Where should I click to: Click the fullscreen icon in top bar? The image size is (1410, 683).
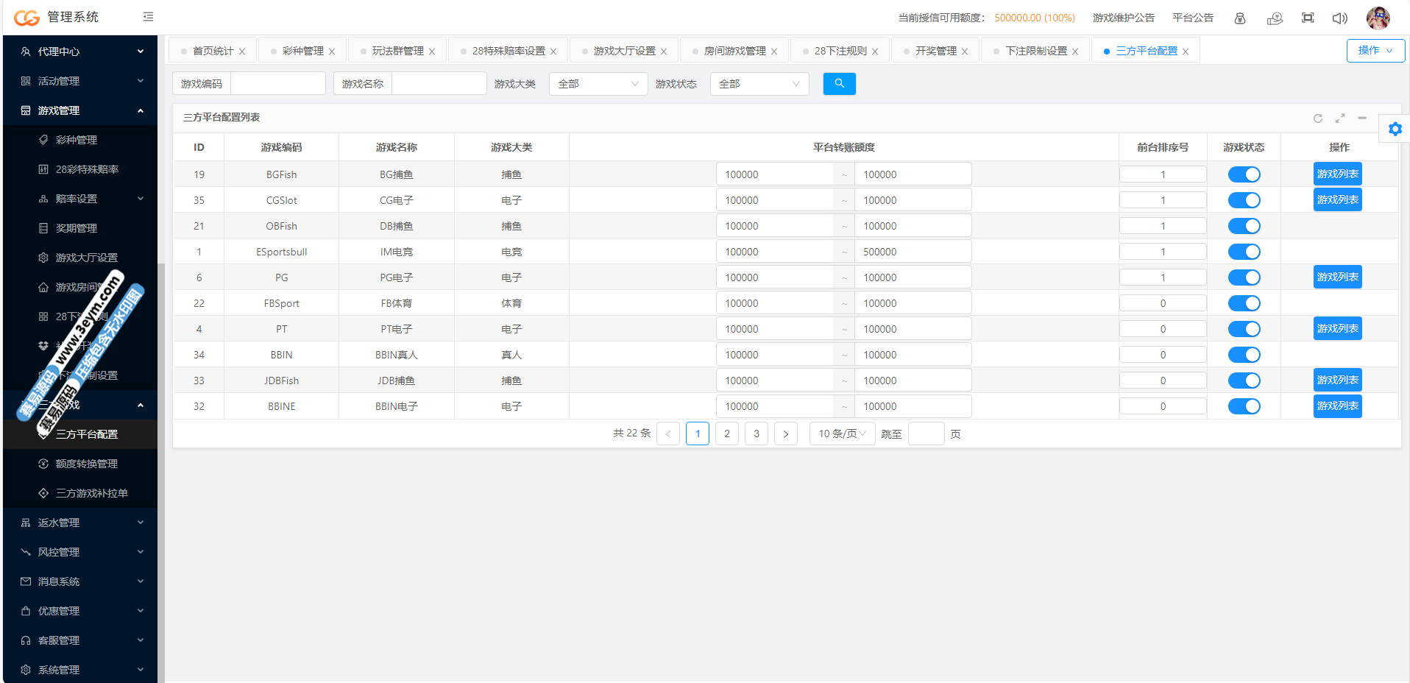(x=1307, y=18)
